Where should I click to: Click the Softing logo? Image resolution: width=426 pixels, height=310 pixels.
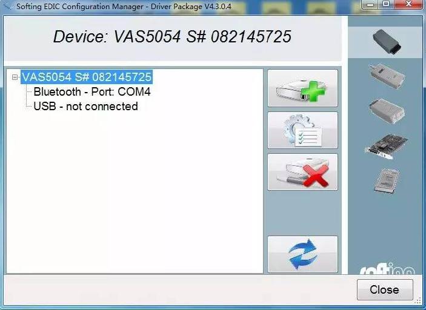click(387, 269)
